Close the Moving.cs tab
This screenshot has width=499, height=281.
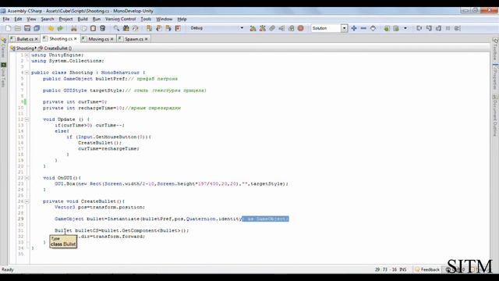click(x=111, y=39)
